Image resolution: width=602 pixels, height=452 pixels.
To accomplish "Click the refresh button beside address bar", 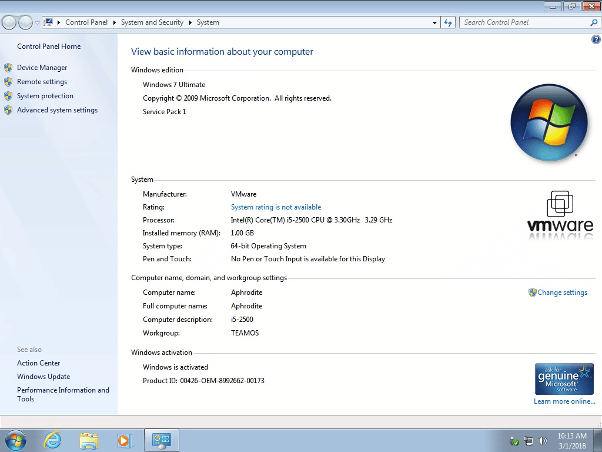I will coord(448,22).
